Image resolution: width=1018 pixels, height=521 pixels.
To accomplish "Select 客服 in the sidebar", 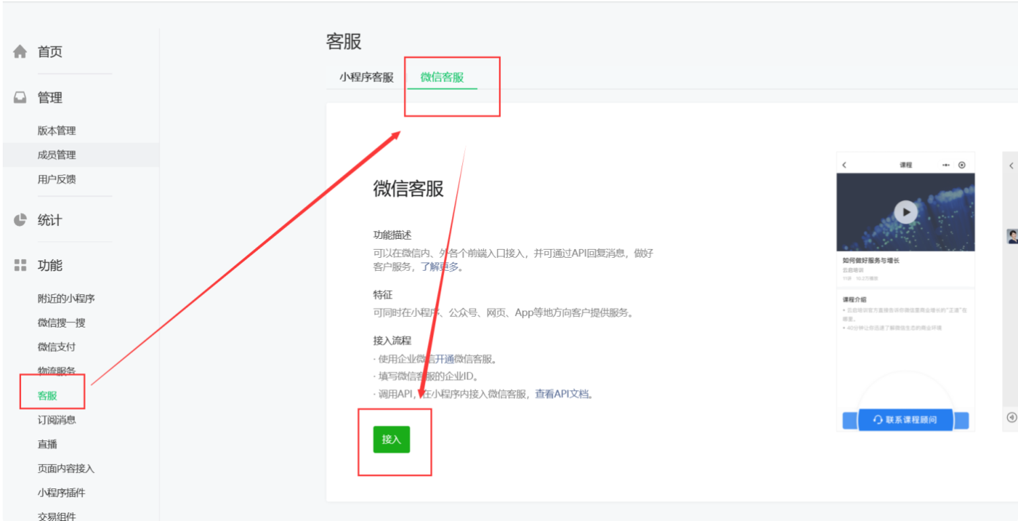I will [48, 396].
